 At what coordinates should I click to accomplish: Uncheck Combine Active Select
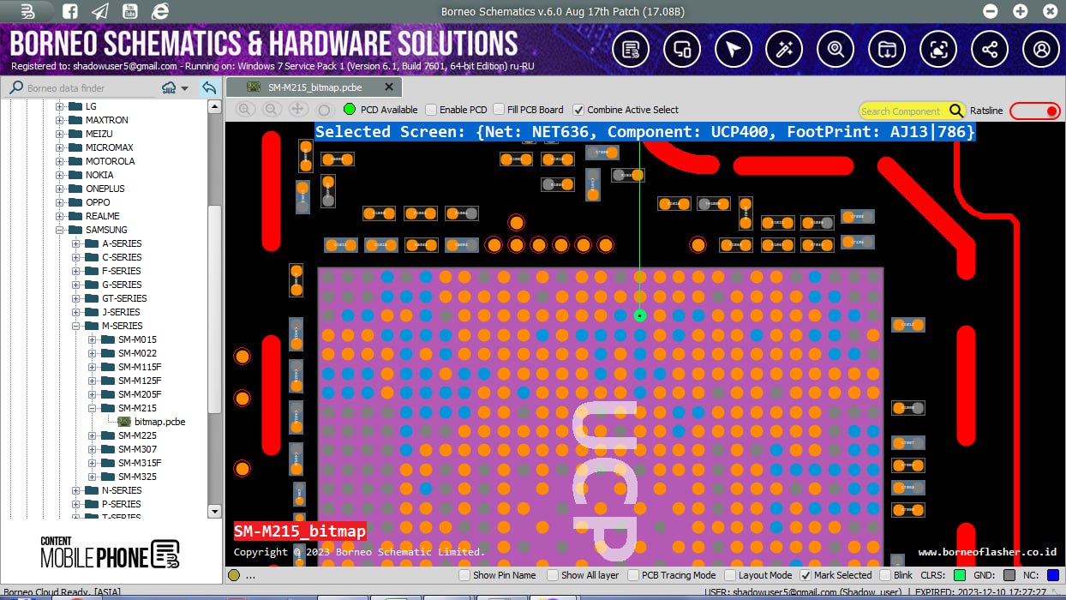(x=578, y=110)
